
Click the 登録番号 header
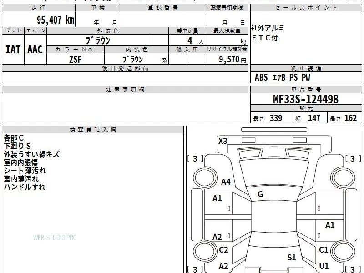pyautogui.click(x=163, y=8)
